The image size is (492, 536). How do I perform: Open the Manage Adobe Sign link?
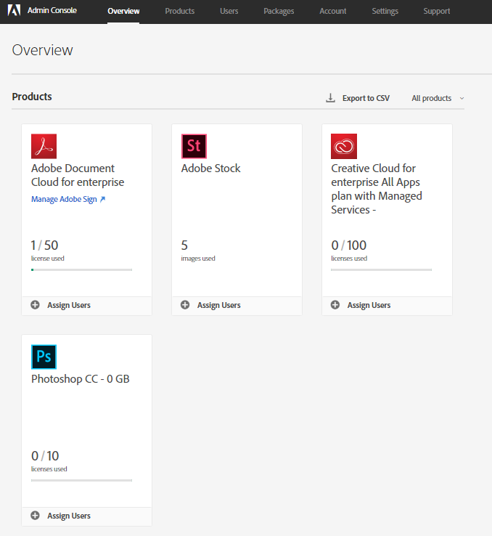[64, 199]
